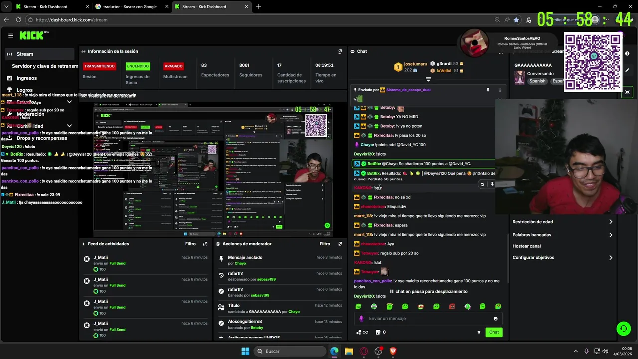The height and width of the screenshot is (359, 638).
Task: Open OBS Studio from taskbar
Action: pos(378,351)
